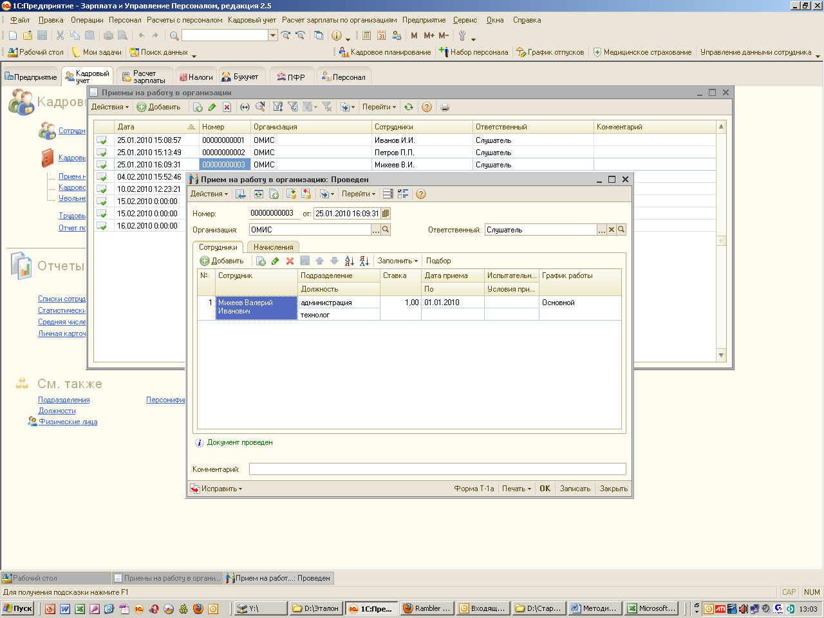This screenshot has height=618, width=824.
Task: Open the calculator icon in main toolbar
Action: point(366,35)
